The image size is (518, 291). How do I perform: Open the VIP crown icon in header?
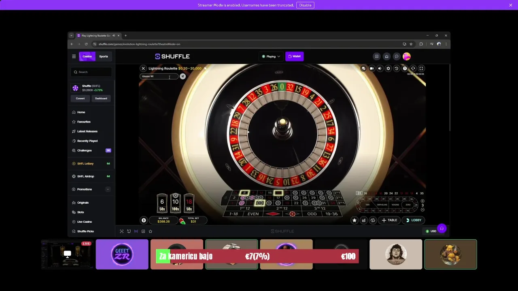(x=386, y=56)
